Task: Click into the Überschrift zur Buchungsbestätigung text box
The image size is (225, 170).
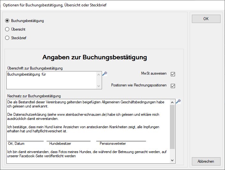Action: point(51,80)
